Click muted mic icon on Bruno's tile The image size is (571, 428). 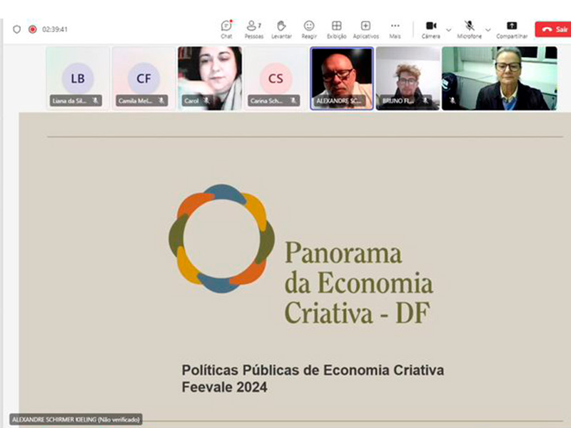425,101
